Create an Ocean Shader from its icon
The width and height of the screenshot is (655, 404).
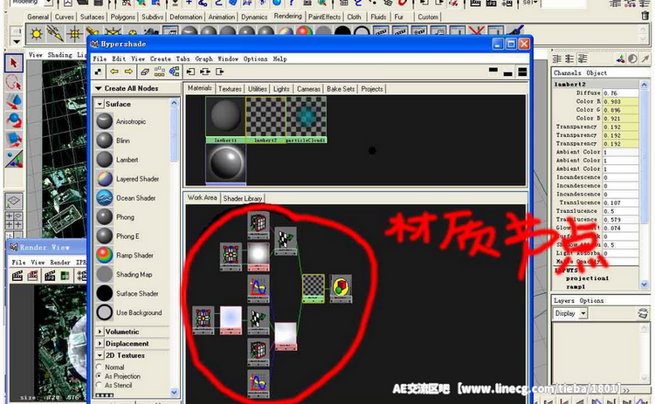click(105, 198)
